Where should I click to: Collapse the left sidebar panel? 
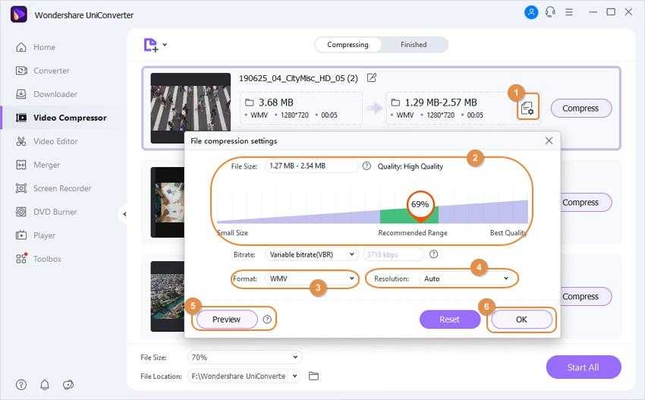[x=124, y=214]
